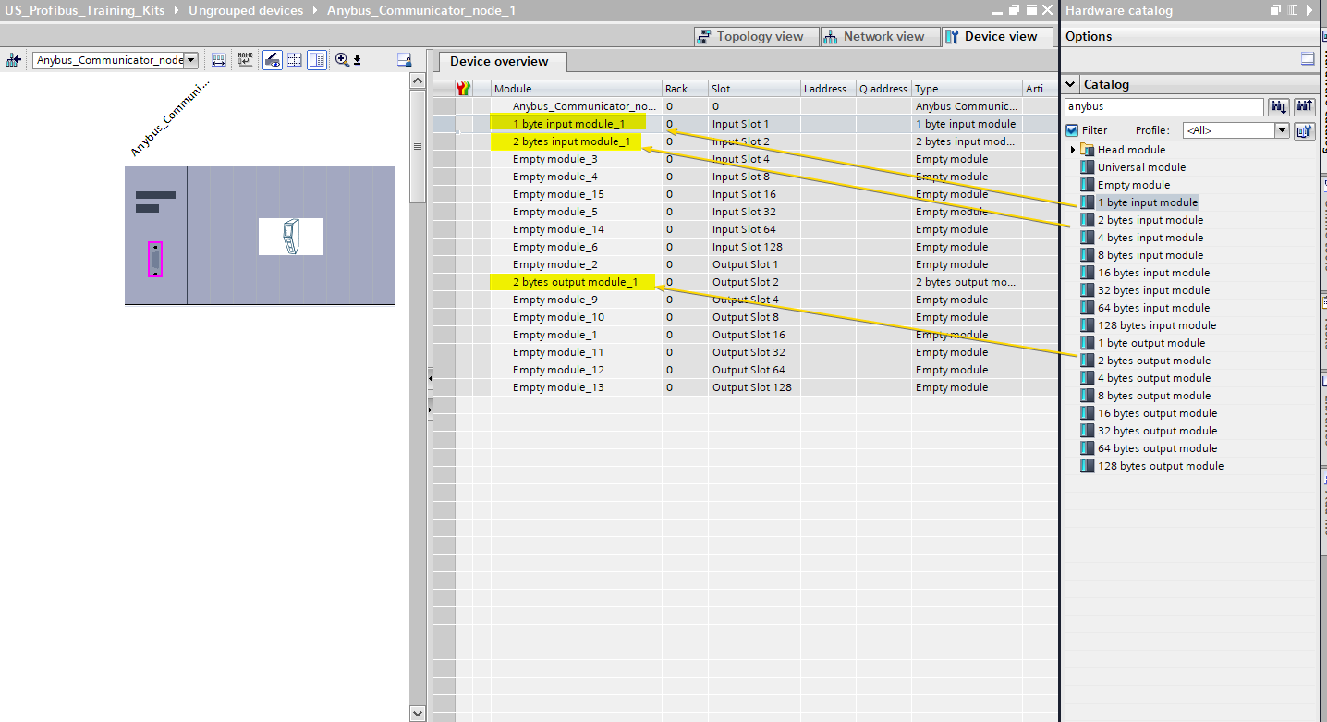Collapse the Catalog section

click(x=1071, y=84)
